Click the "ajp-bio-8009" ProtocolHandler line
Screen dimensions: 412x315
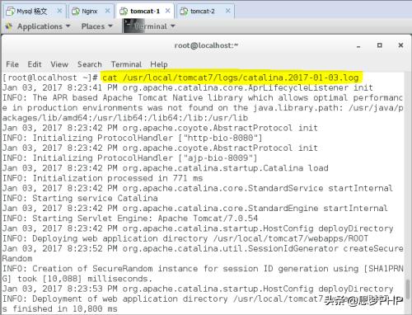[129, 158]
